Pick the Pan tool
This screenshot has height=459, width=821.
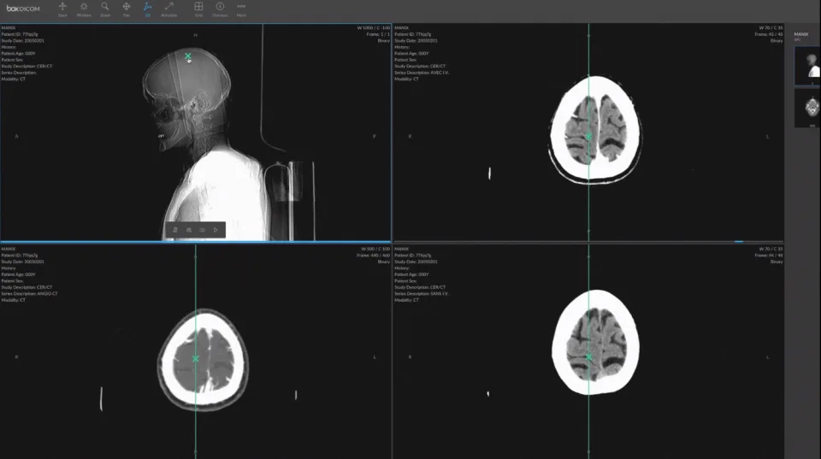(127, 9)
